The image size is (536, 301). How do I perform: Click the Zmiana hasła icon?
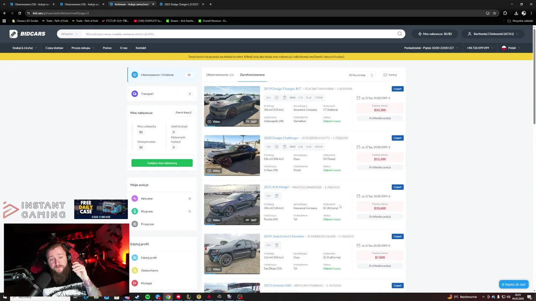(134, 270)
